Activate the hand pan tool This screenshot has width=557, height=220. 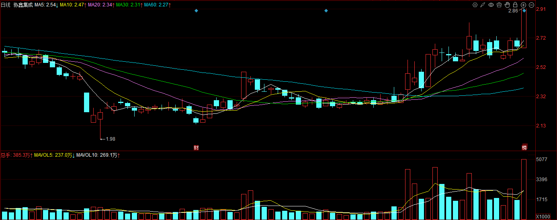(x=507, y=5)
